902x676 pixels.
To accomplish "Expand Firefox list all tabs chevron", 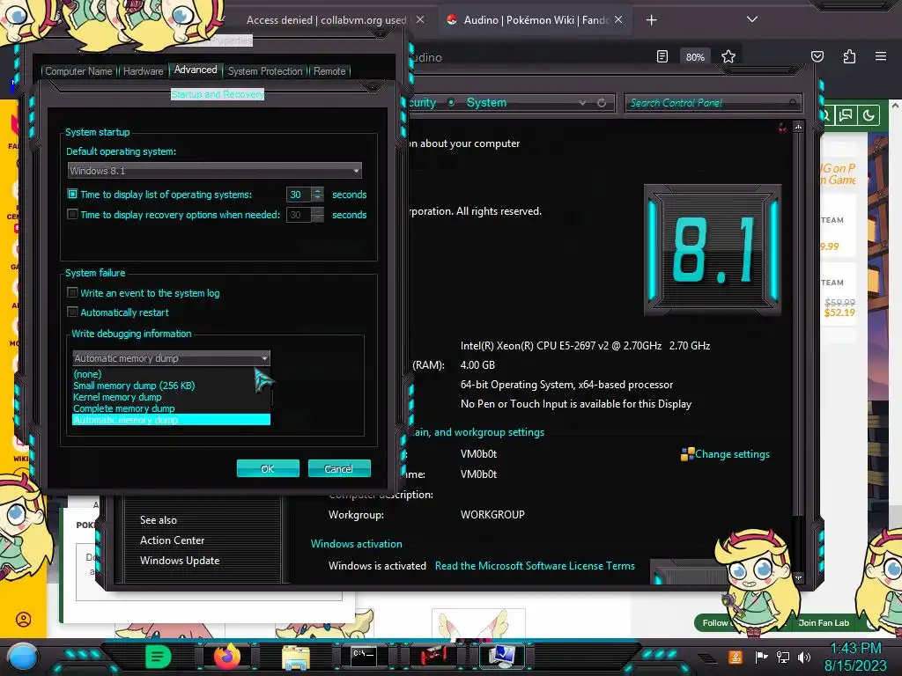I will click(x=752, y=19).
